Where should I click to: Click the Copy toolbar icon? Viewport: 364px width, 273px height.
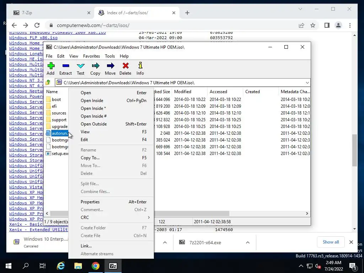pyautogui.click(x=95, y=66)
